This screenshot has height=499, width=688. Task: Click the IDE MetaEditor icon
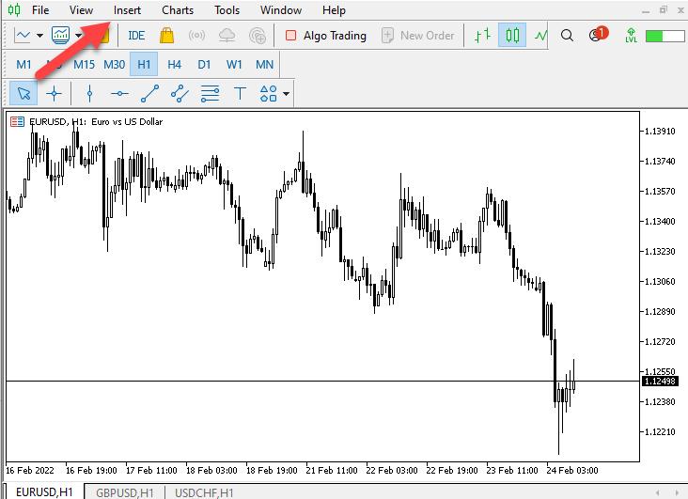[136, 36]
